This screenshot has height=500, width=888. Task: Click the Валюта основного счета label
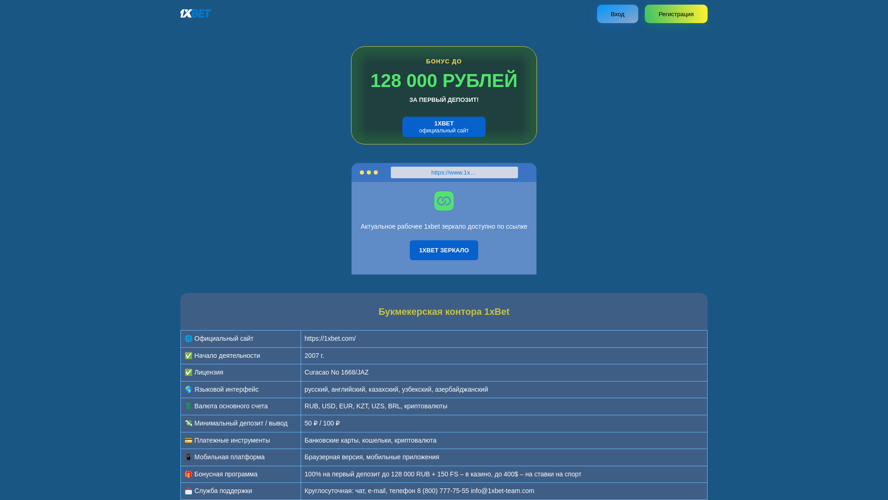coord(231,406)
